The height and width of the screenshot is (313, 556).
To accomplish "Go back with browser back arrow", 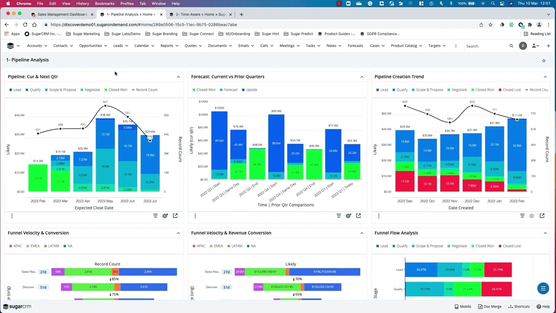I will (x=7, y=25).
